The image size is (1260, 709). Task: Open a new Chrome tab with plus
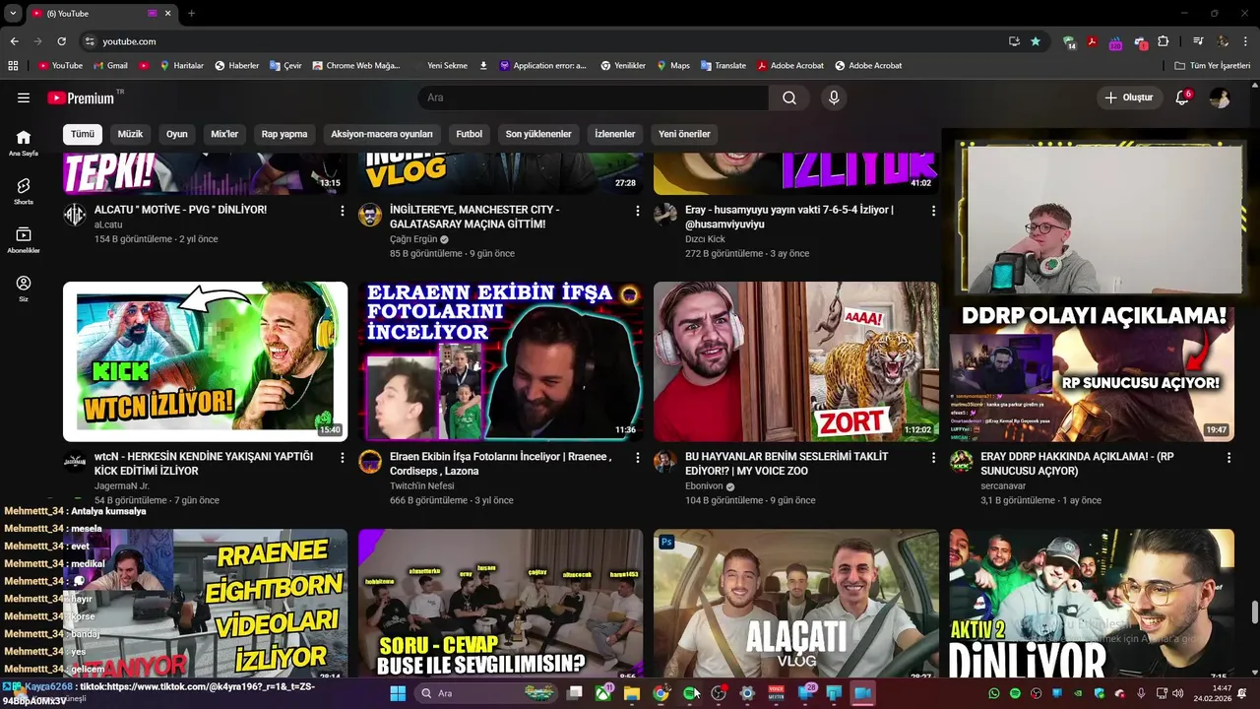coord(191,13)
